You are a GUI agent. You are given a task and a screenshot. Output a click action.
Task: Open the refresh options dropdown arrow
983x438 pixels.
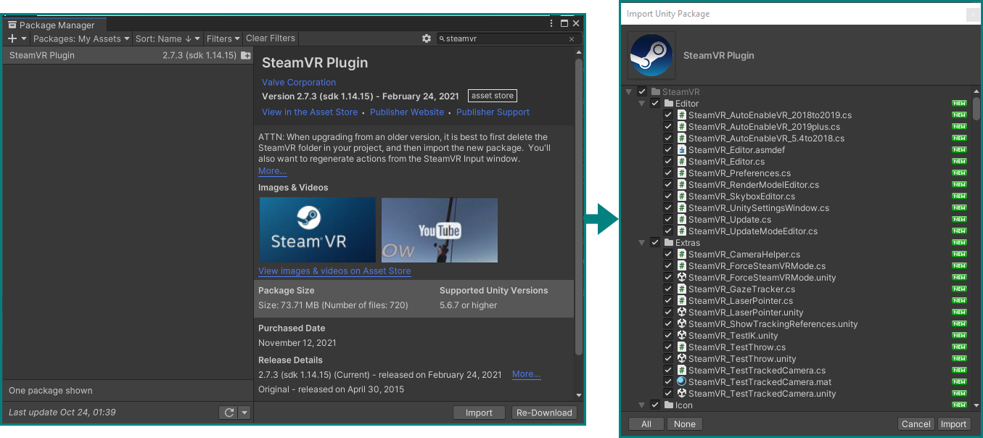(x=244, y=413)
